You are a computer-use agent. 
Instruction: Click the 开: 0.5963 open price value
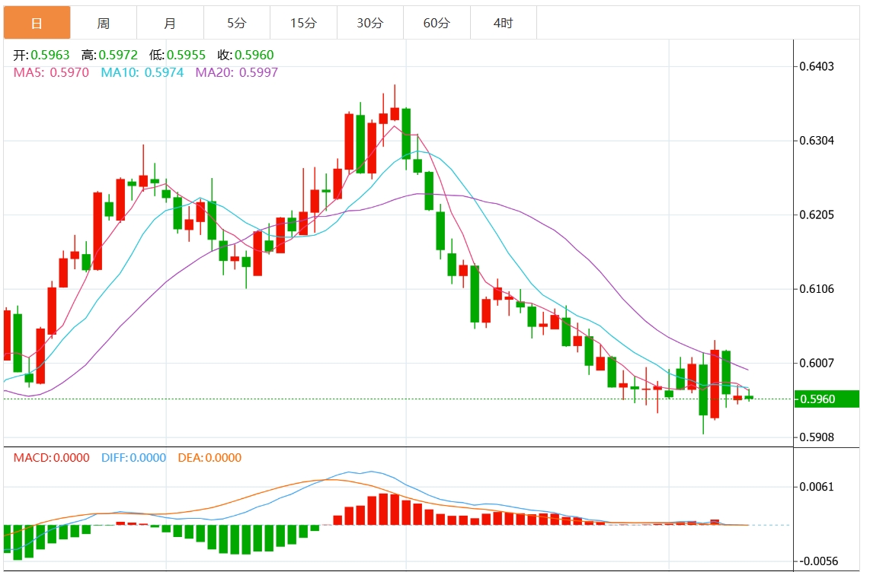pyautogui.click(x=42, y=55)
